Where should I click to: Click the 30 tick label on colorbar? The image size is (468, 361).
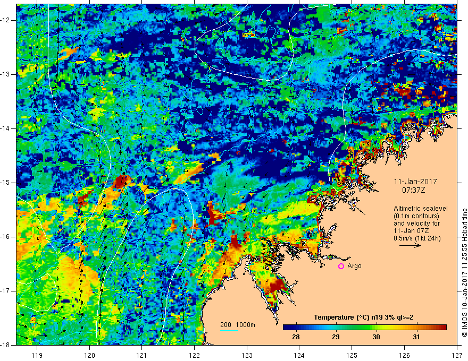376,337
